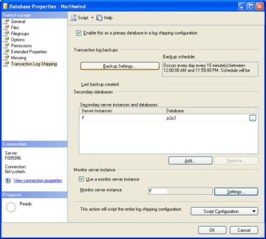Screen dimensions: 266x239
Task: Select the server instance cell F
Action: pyautogui.click(x=122, y=118)
